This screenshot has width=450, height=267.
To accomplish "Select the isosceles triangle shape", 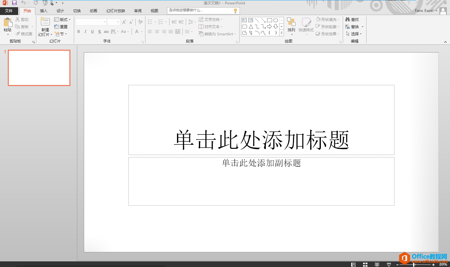I will (251, 27).
